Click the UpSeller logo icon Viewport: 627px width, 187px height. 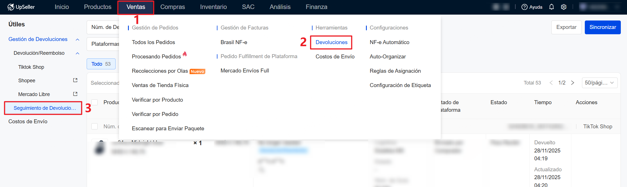pos(11,7)
